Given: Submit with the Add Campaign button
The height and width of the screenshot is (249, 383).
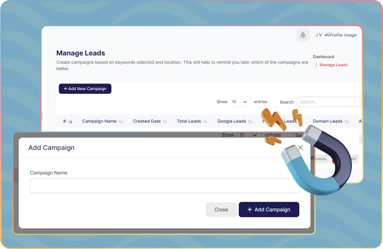Looking at the screenshot, I should pos(269,210).
